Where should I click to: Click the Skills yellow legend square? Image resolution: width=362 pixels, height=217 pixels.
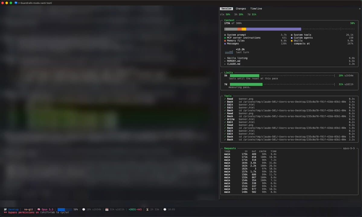292,41
